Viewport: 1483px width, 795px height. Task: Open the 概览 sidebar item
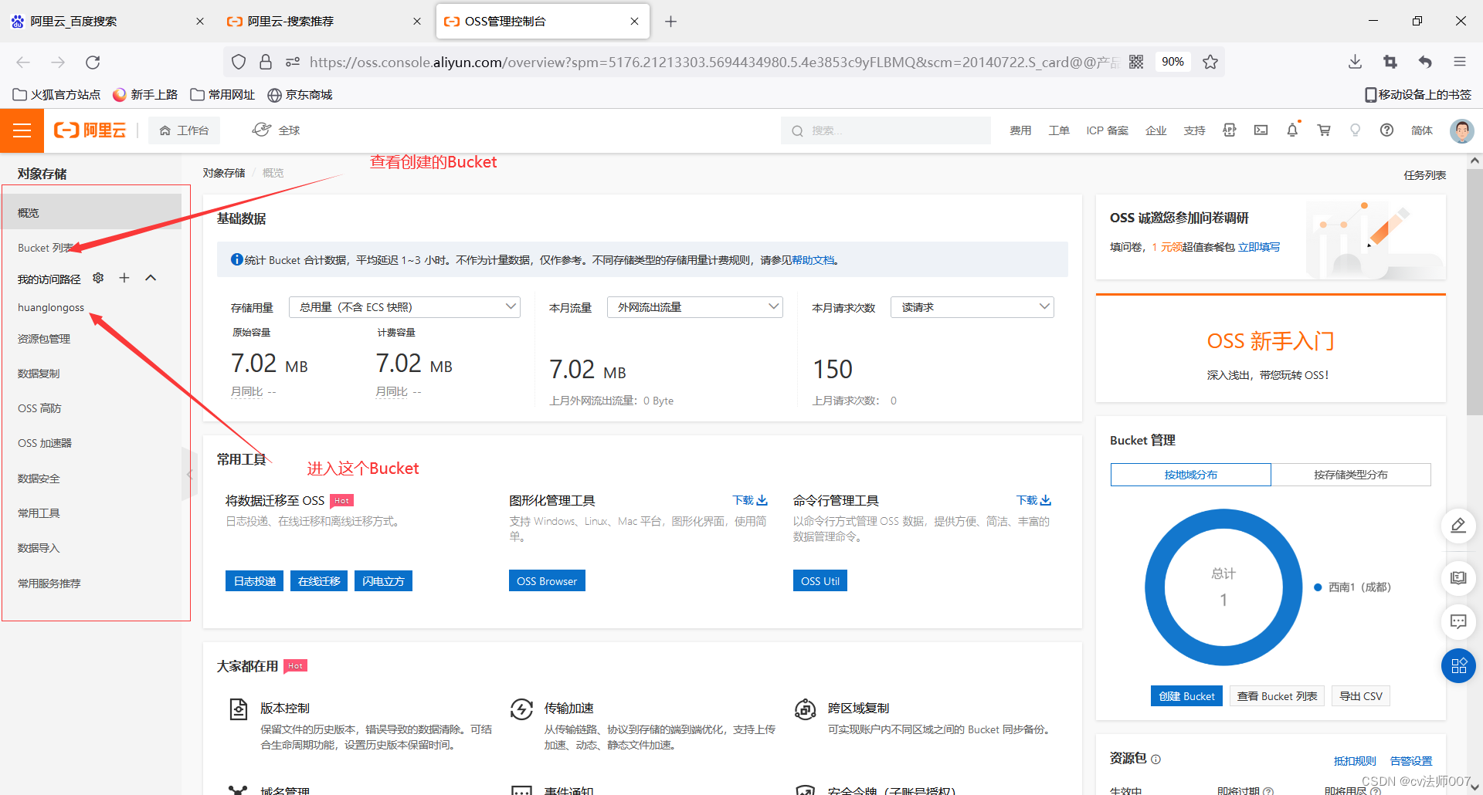pos(91,213)
